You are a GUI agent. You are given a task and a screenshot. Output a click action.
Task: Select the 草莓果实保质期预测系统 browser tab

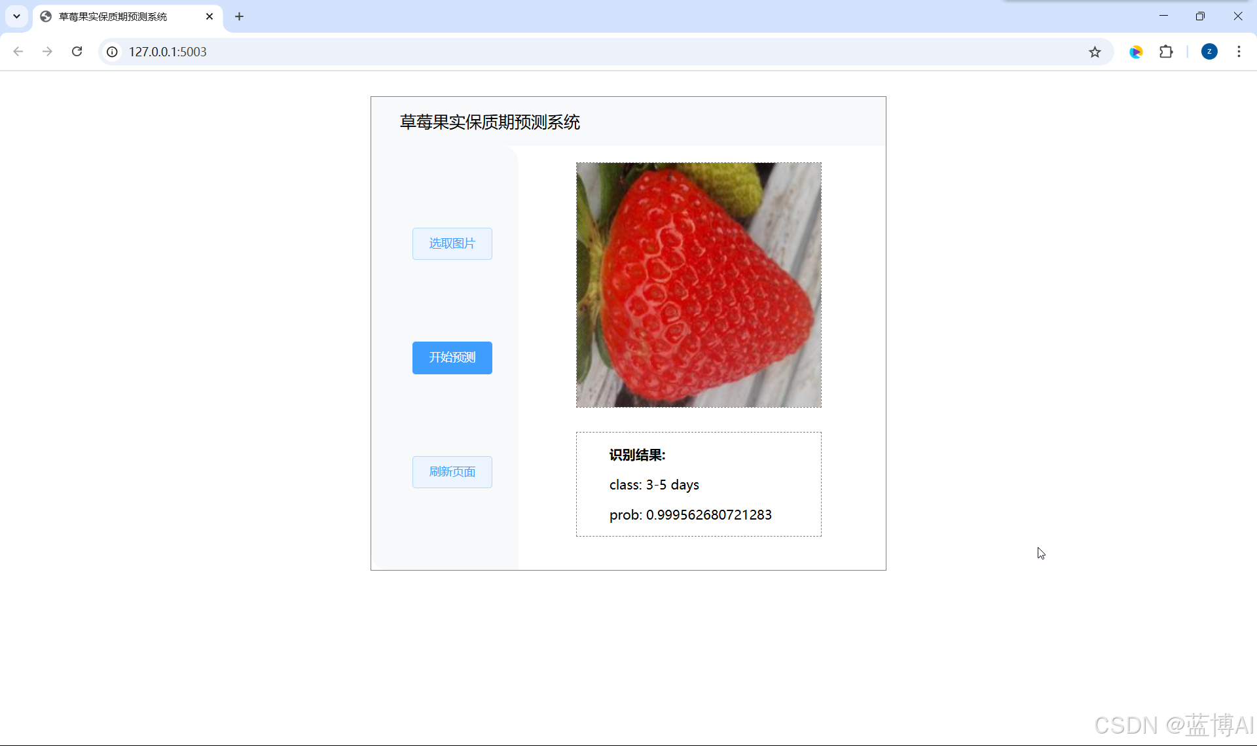(x=128, y=16)
